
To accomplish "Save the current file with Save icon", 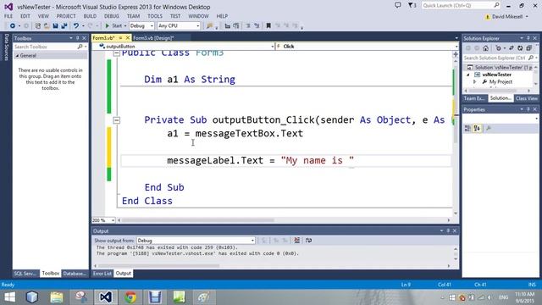I will point(55,26).
